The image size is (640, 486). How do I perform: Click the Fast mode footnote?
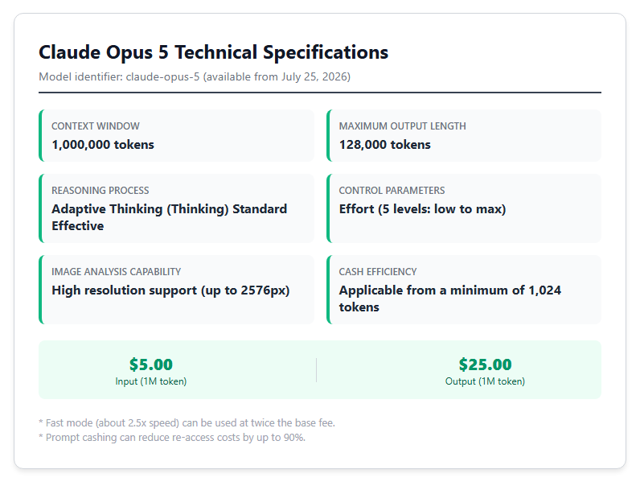tap(187, 422)
